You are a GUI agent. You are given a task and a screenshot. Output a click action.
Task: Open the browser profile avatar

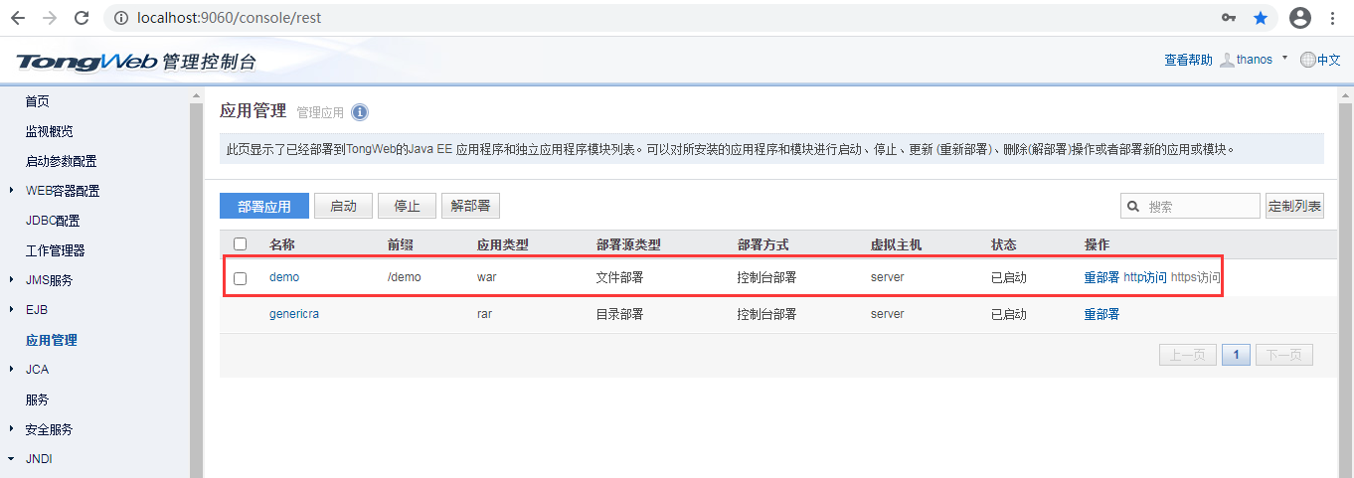[x=1299, y=18]
